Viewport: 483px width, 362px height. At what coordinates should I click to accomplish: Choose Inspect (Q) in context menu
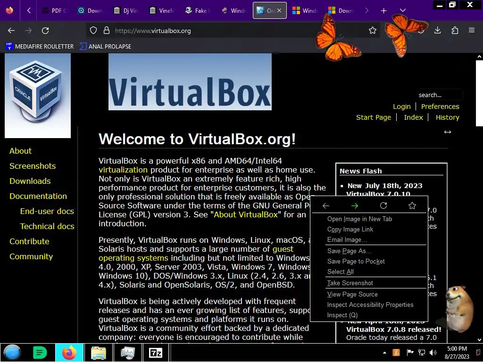point(369,315)
